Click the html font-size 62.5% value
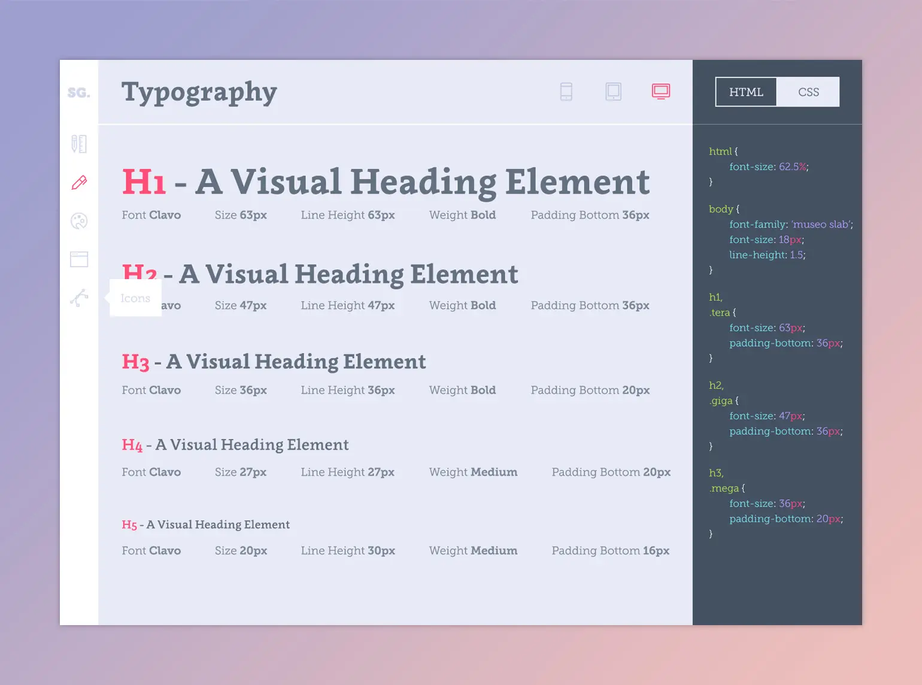Screen dimensions: 922x685 [793, 167]
